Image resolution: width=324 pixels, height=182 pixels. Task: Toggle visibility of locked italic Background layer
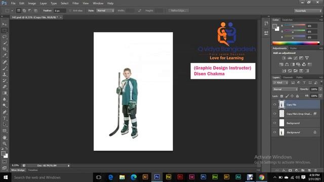coord(274,132)
